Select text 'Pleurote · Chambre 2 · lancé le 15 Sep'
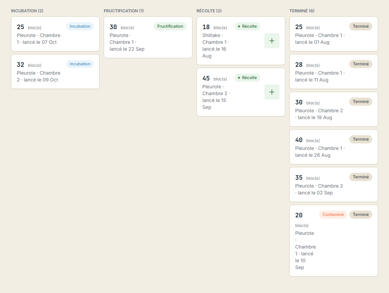Viewport: 389px width, 293px height. tap(216, 97)
